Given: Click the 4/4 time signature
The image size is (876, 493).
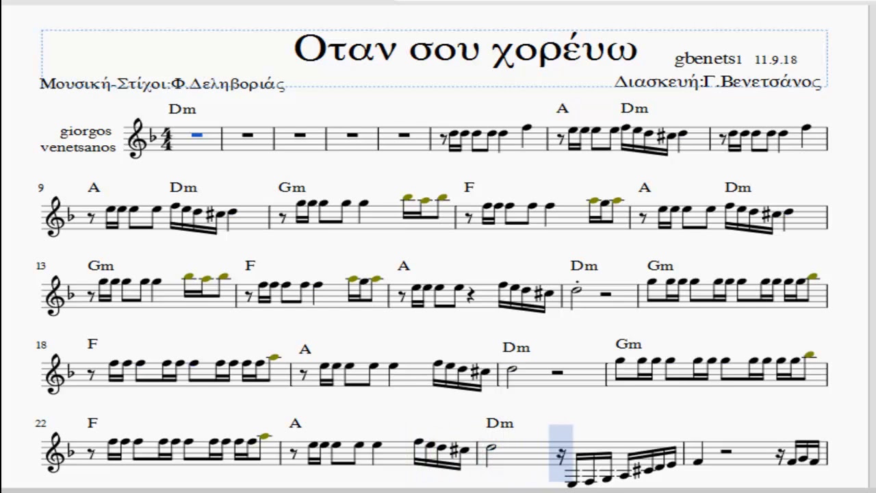Looking at the screenshot, I should (166, 140).
